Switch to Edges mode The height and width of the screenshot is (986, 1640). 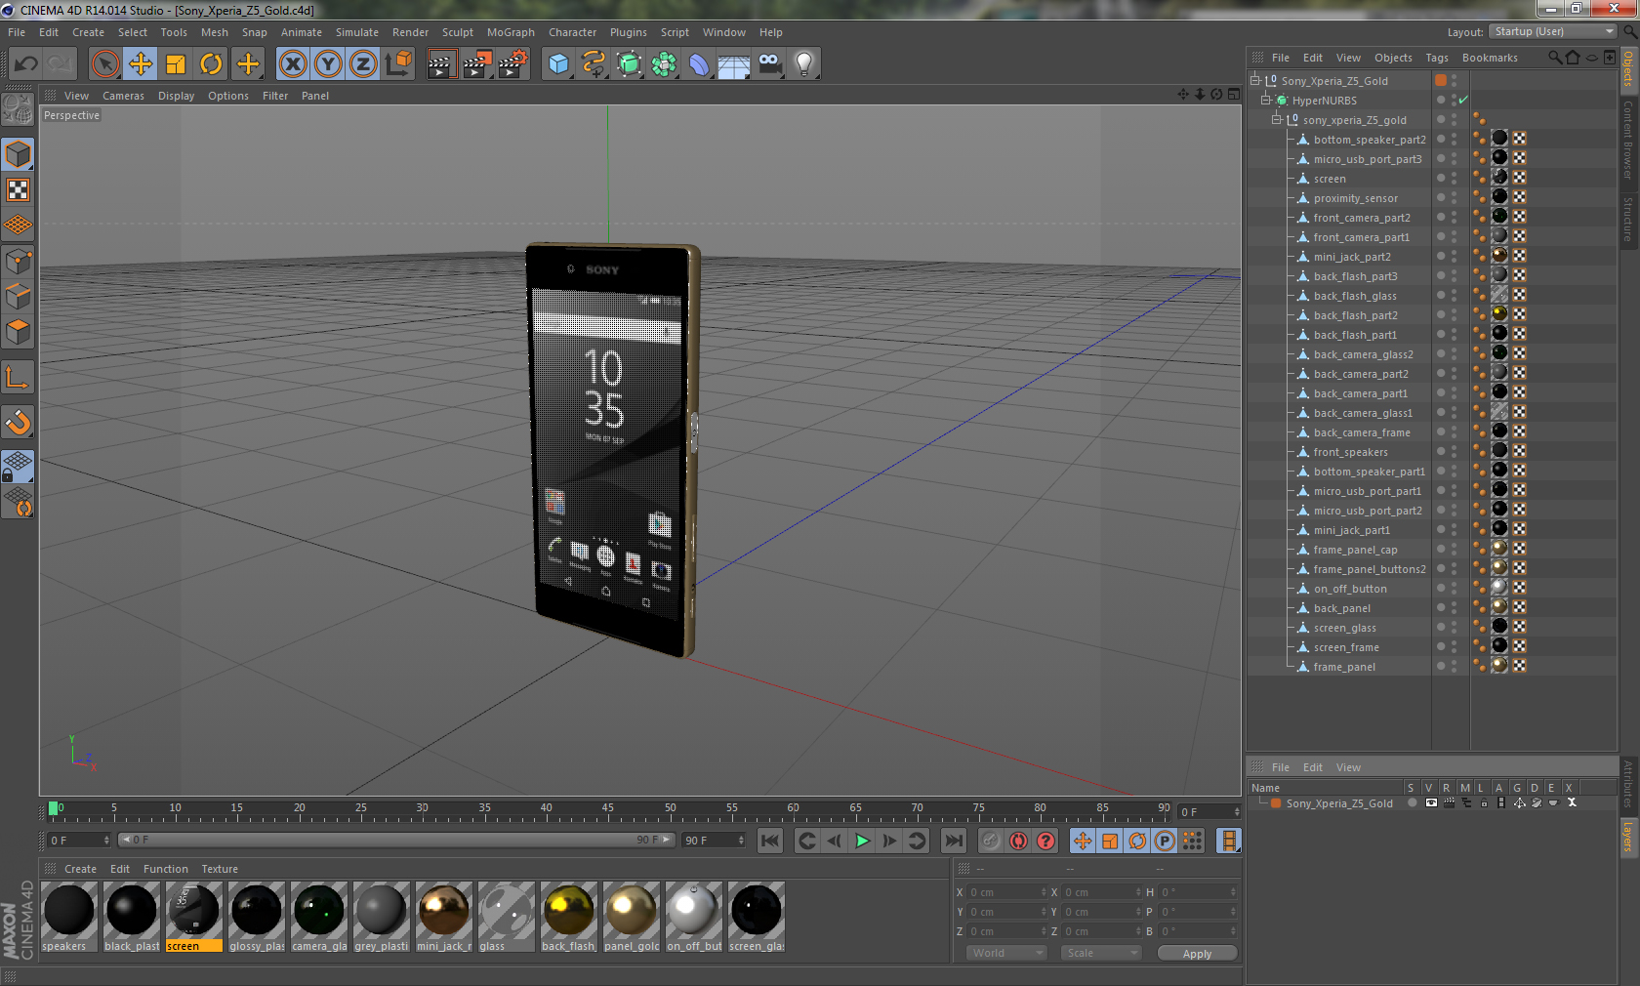18,296
